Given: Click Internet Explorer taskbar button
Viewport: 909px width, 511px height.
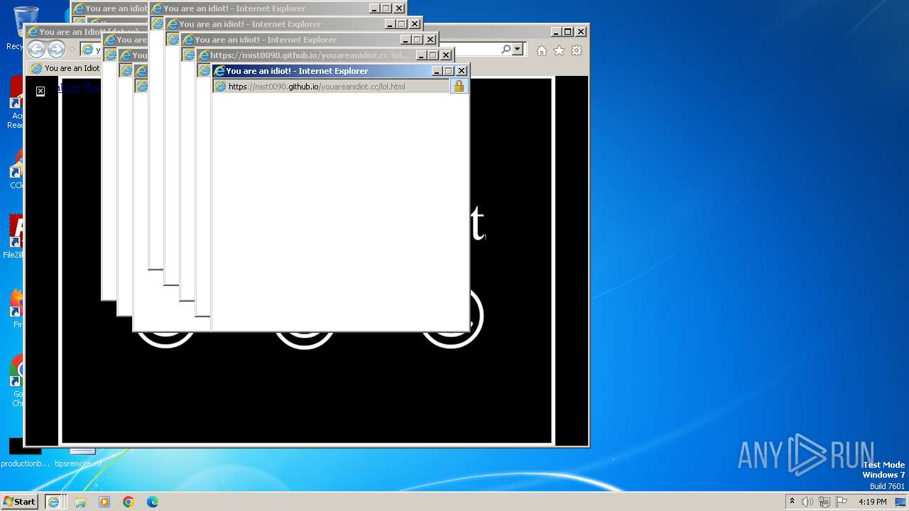Looking at the screenshot, I should (54, 502).
